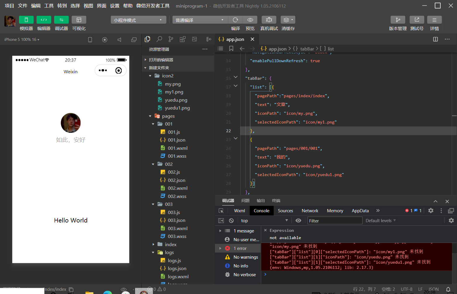
Task: Open 001.wxml file in the explorer
Action: 177,148
